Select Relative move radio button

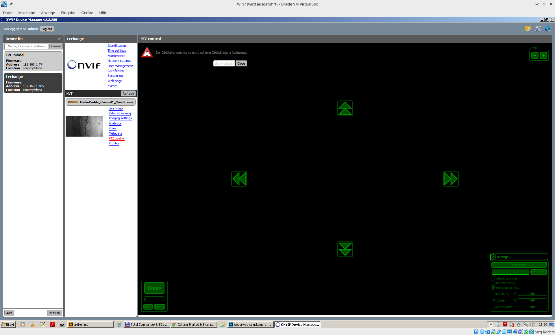coord(493,283)
